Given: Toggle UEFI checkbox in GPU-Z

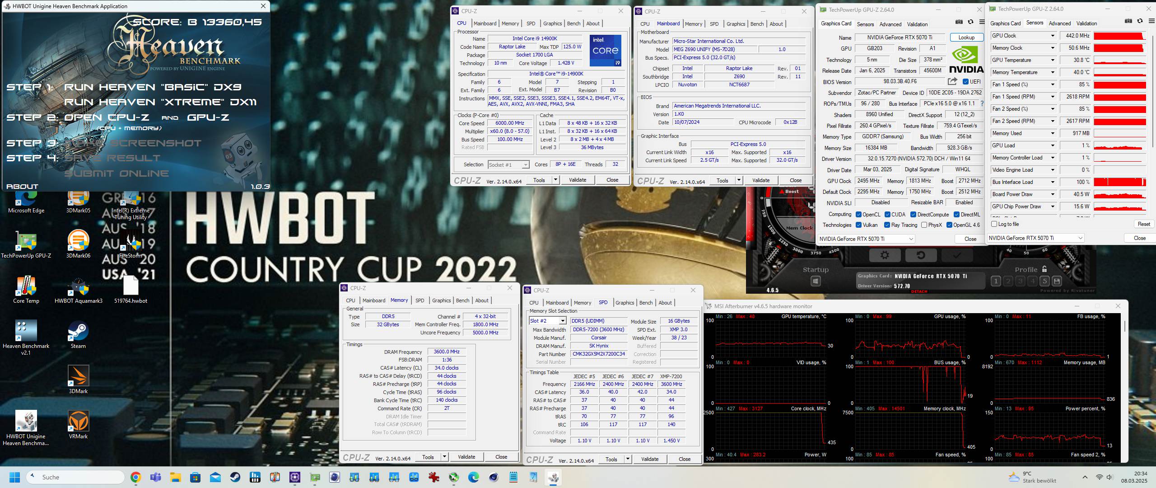Looking at the screenshot, I should [965, 82].
